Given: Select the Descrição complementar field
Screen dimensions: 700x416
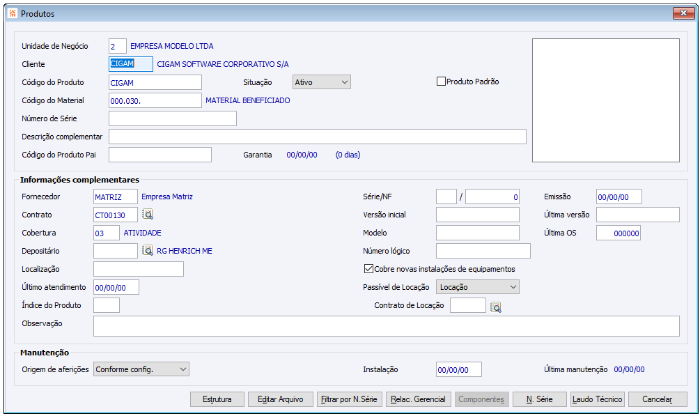Looking at the screenshot, I should coord(318,137).
